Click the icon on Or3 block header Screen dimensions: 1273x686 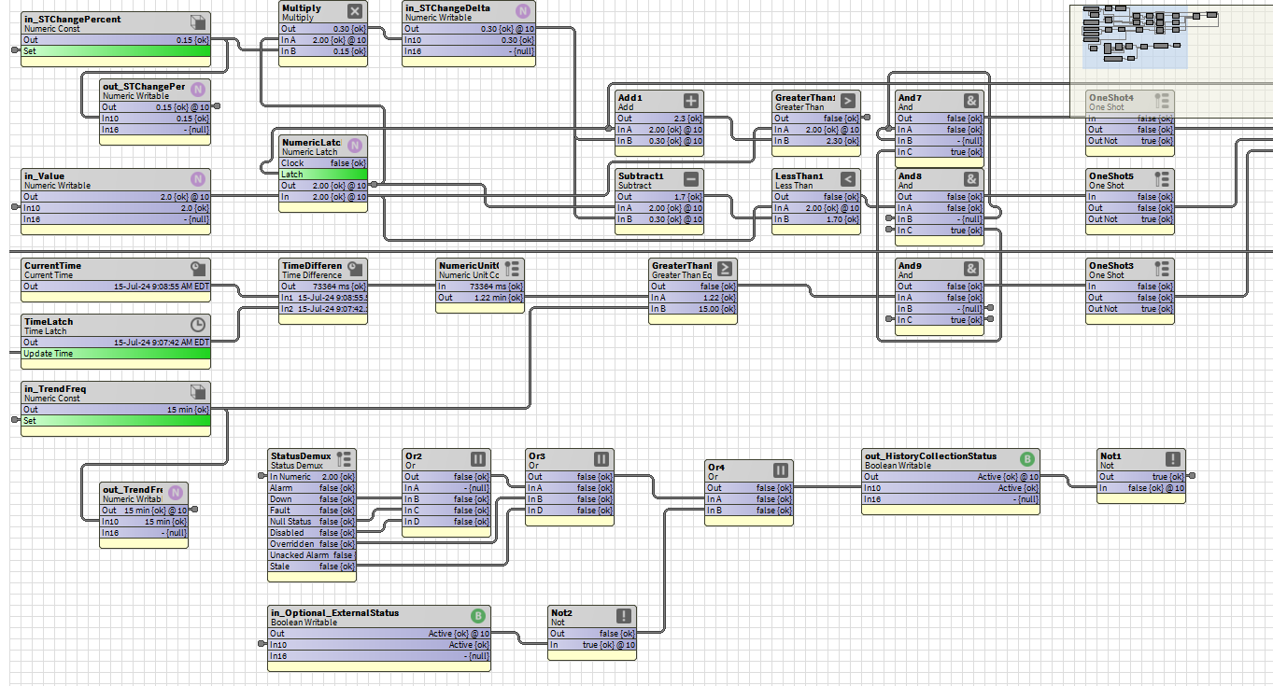[601, 459]
